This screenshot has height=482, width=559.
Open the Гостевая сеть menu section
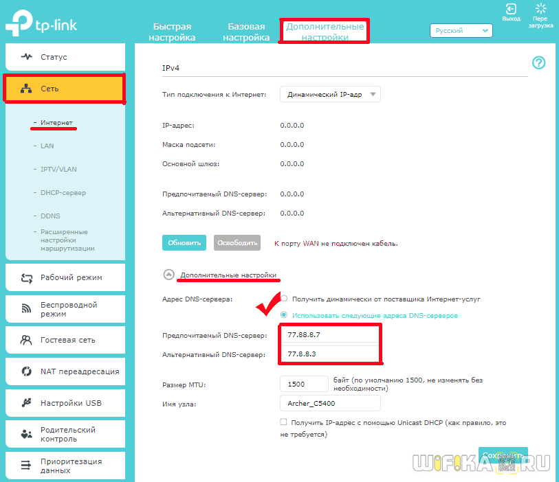(x=65, y=340)
